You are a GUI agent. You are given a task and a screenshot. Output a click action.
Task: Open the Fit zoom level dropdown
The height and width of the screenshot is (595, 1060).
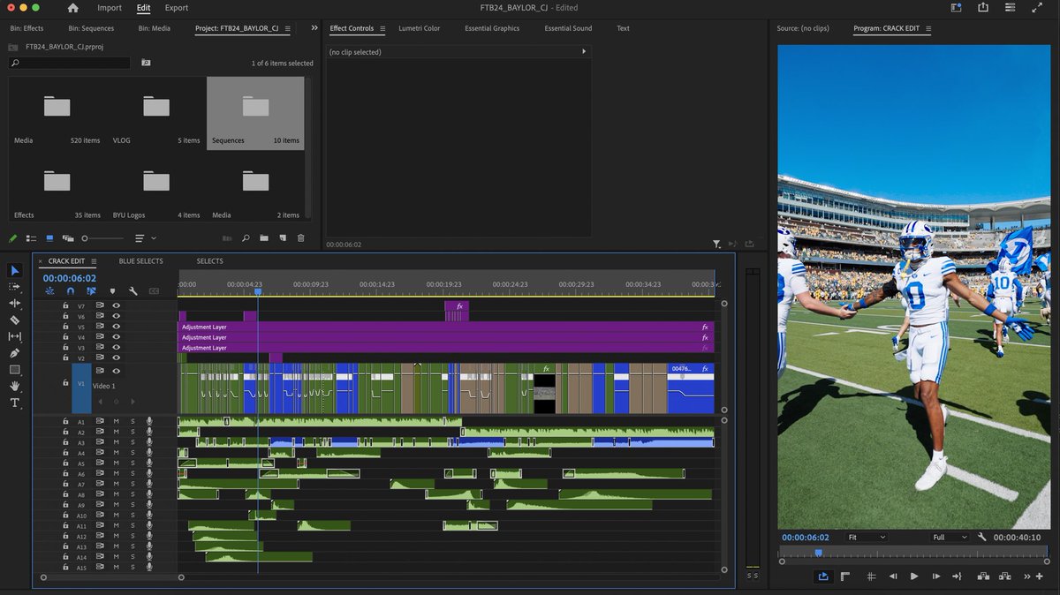pyautogui.click(x=866, y=537)
